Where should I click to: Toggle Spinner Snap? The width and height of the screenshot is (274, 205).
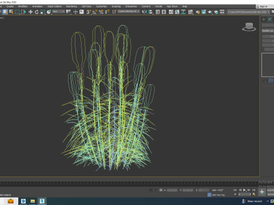(107, 12)
